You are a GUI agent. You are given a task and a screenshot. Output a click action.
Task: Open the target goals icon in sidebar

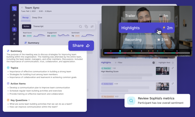pos(14,39)
